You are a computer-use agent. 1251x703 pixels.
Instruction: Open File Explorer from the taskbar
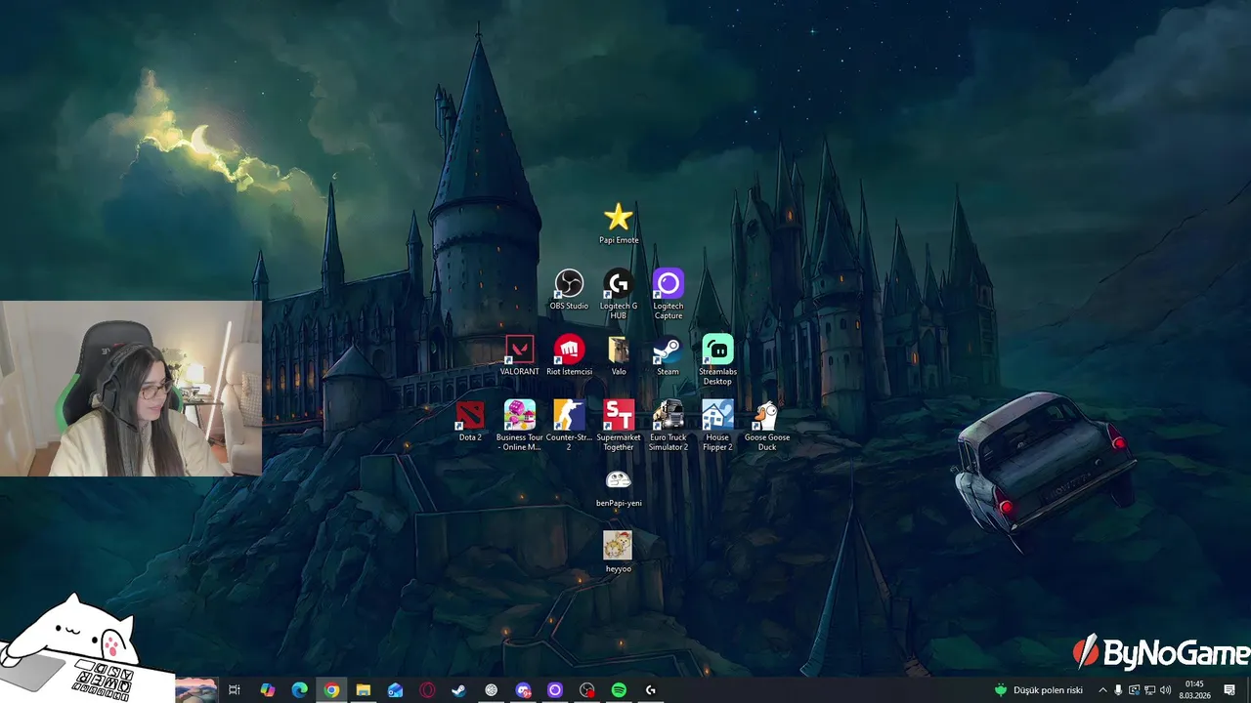(364, 690)
